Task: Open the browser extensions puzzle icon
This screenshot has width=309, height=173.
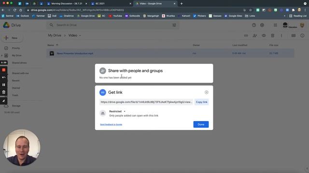Action: [x=293, y=10]
